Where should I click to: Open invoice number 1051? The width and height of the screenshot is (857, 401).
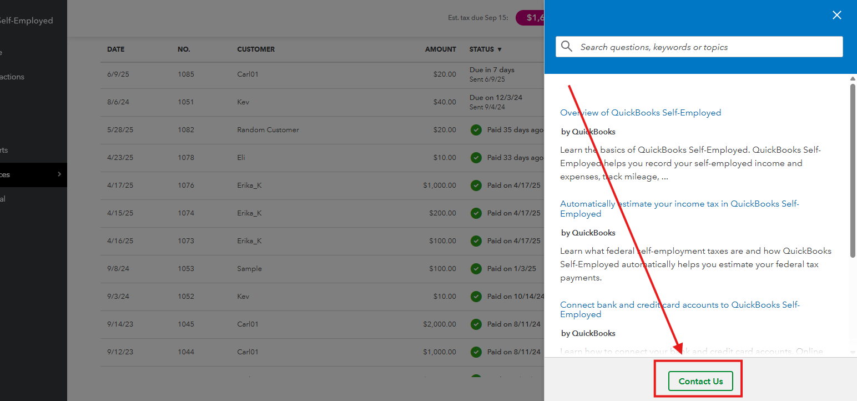tap(186, 102)
